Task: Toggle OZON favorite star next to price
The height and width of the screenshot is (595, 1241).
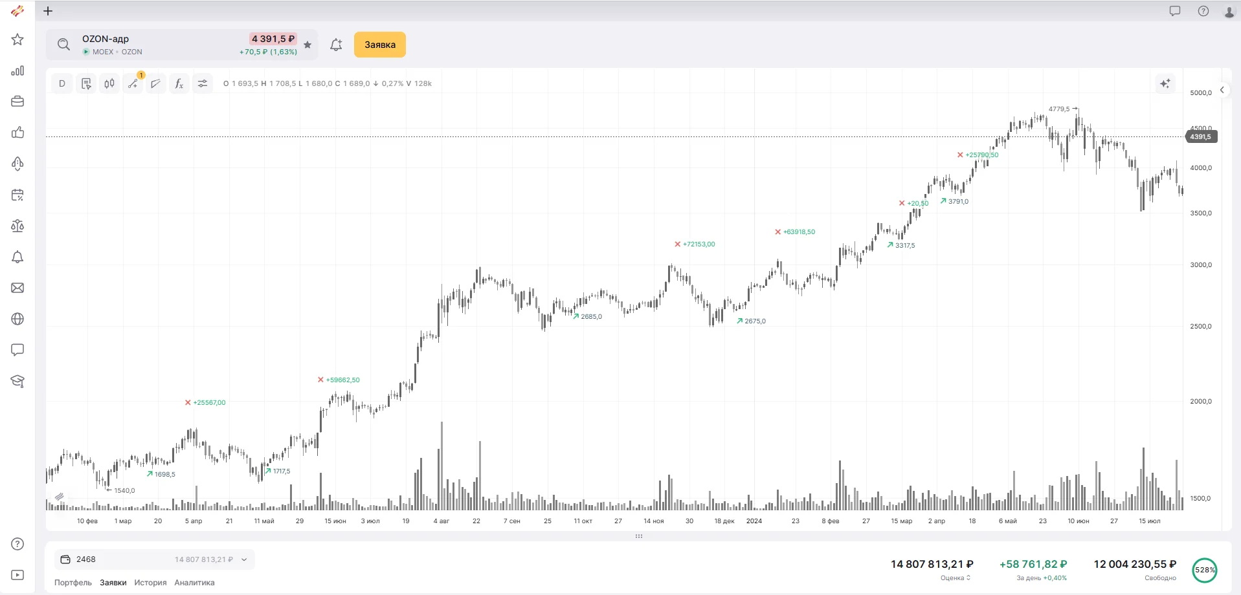Action: pos(307,45)
